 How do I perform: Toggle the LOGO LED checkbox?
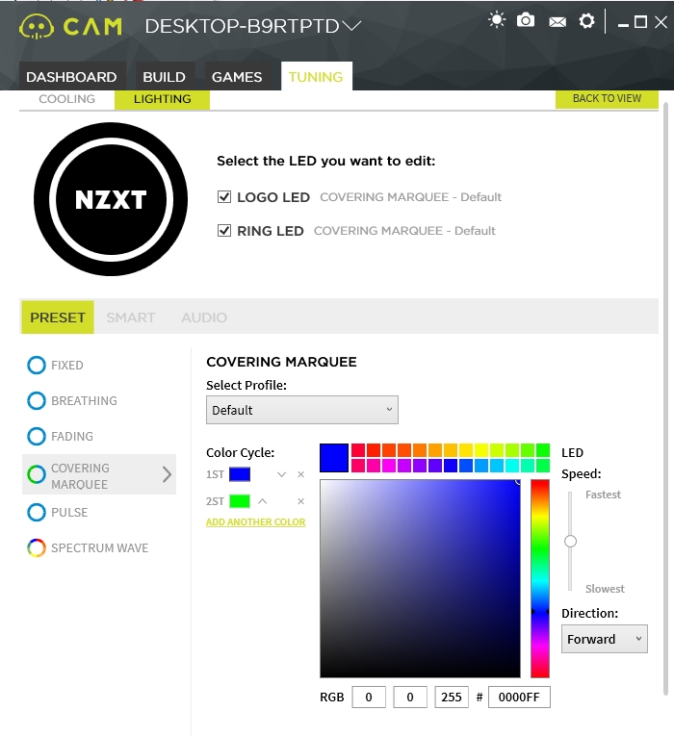(x=224, y=196)
